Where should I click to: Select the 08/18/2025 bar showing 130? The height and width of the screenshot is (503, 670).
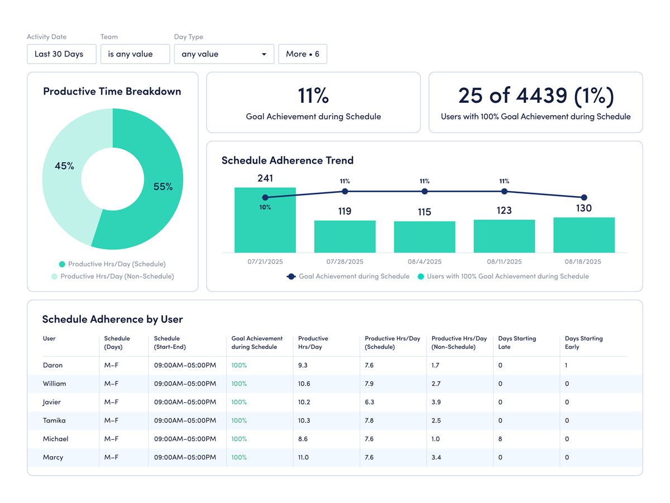pyautogui.click(x=584, y=235)
